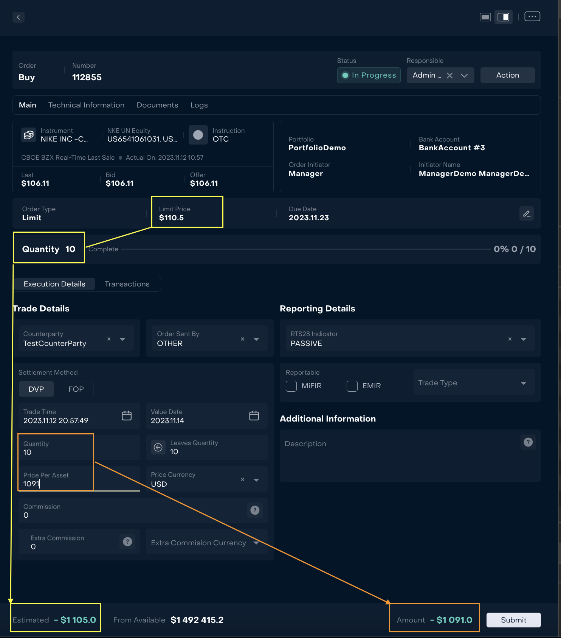The height and width of the screenshot is (638, 561).
Task: Click the Price Per Asset input field
Action: click(57, 484)
